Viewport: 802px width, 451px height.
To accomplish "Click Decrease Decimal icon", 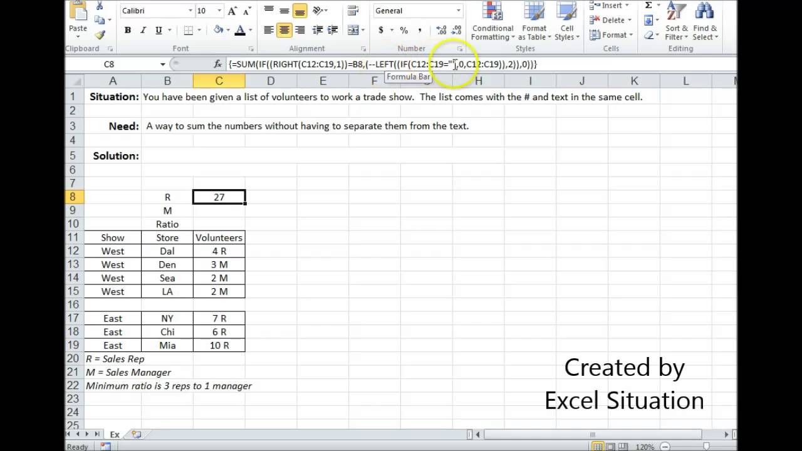I will tap(456, 30).
